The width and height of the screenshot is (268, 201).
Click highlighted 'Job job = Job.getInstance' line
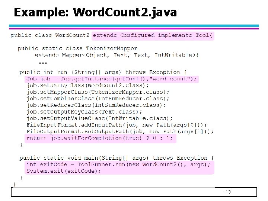111,79
